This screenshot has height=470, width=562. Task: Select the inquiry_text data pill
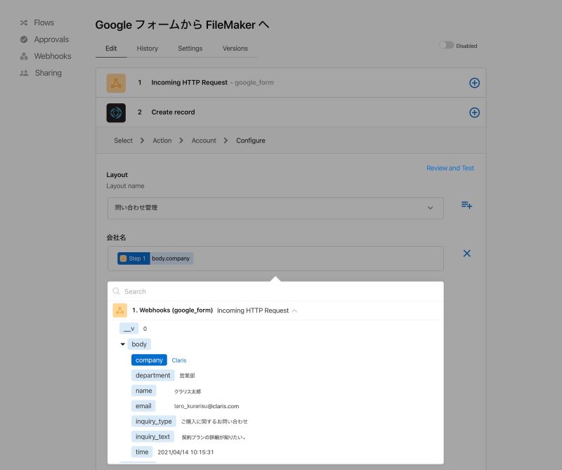[x=152, y=437]
